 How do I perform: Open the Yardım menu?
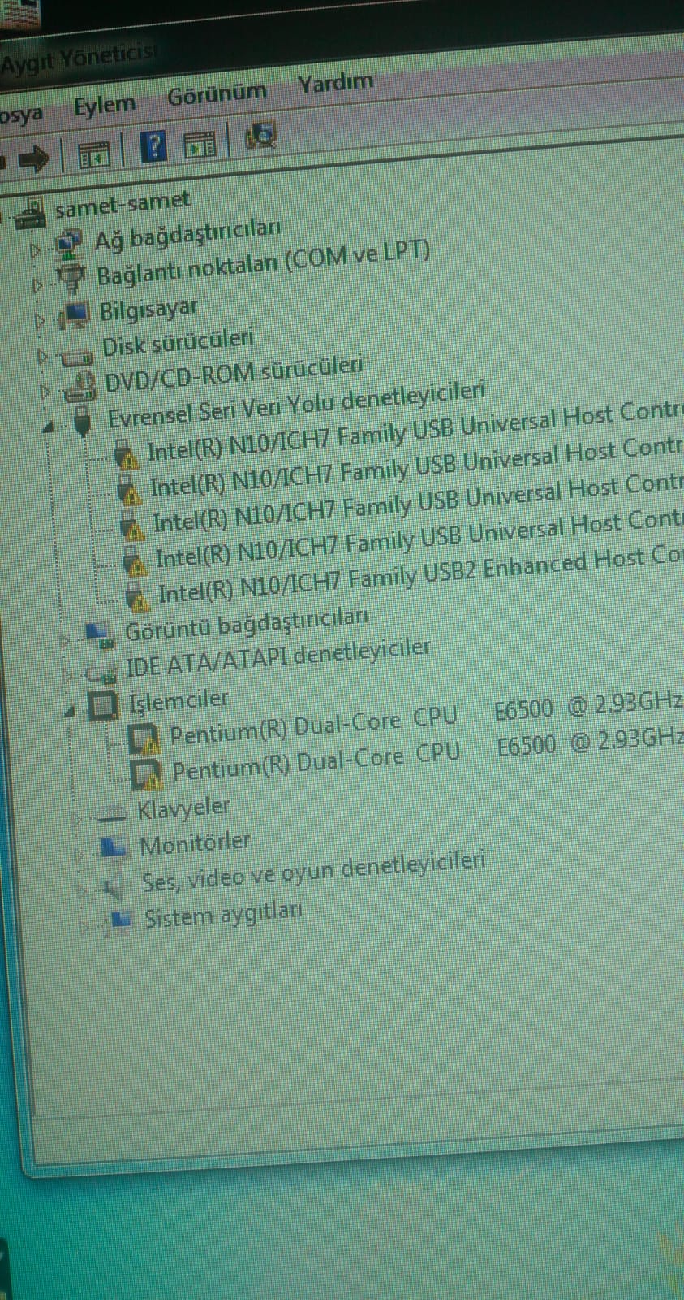point(335,83)
